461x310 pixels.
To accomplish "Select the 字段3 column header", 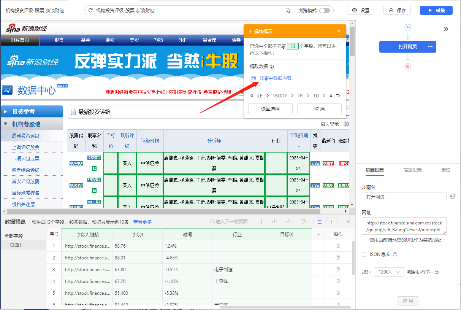I will coord(137,234).
